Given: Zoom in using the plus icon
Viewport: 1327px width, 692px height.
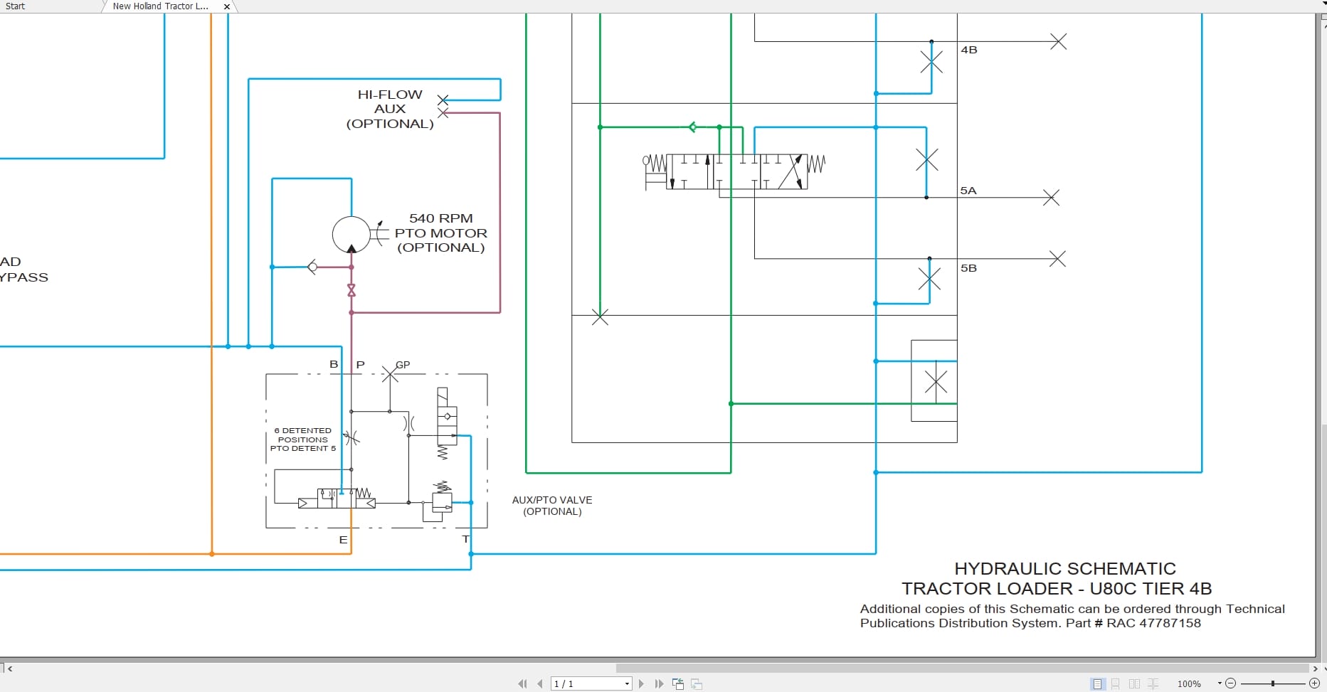Looking at the screenshot, I should (x=1315, y=683).
